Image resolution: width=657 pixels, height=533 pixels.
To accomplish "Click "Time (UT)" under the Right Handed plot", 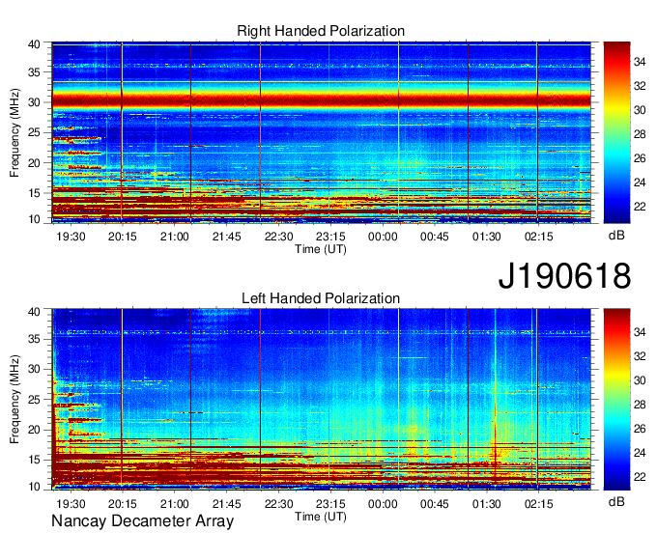I will tap(321, 249).
